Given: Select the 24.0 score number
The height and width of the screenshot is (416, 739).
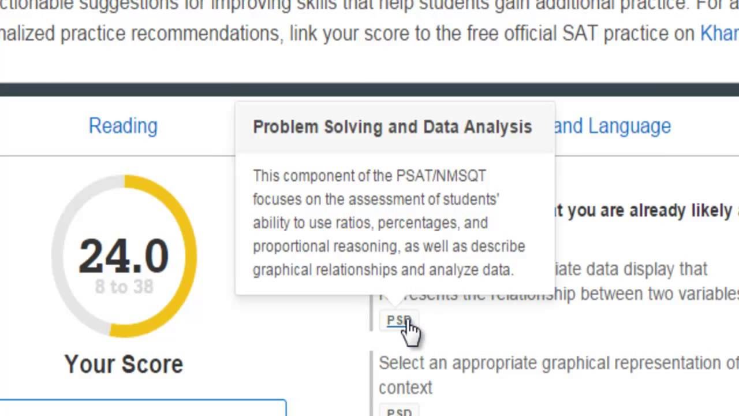Looking at the screenshot, I should click(124, 256).
